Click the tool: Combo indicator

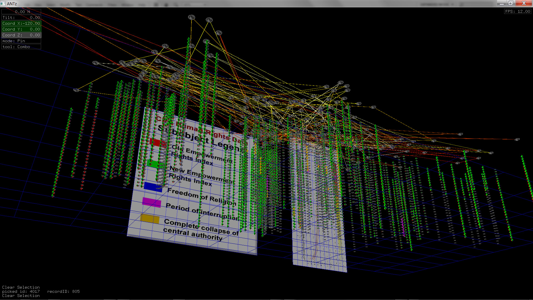(x=21, y=47)
